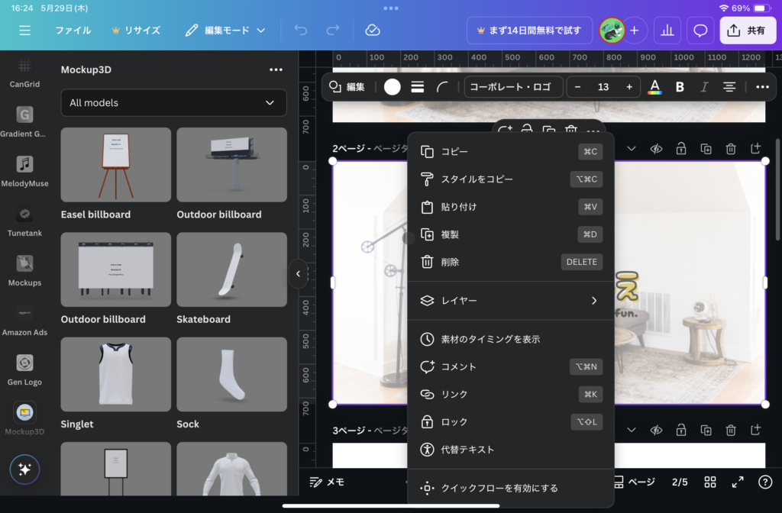Open the corner rounding option
The image size is (782, 513).
tap(442, 87)
